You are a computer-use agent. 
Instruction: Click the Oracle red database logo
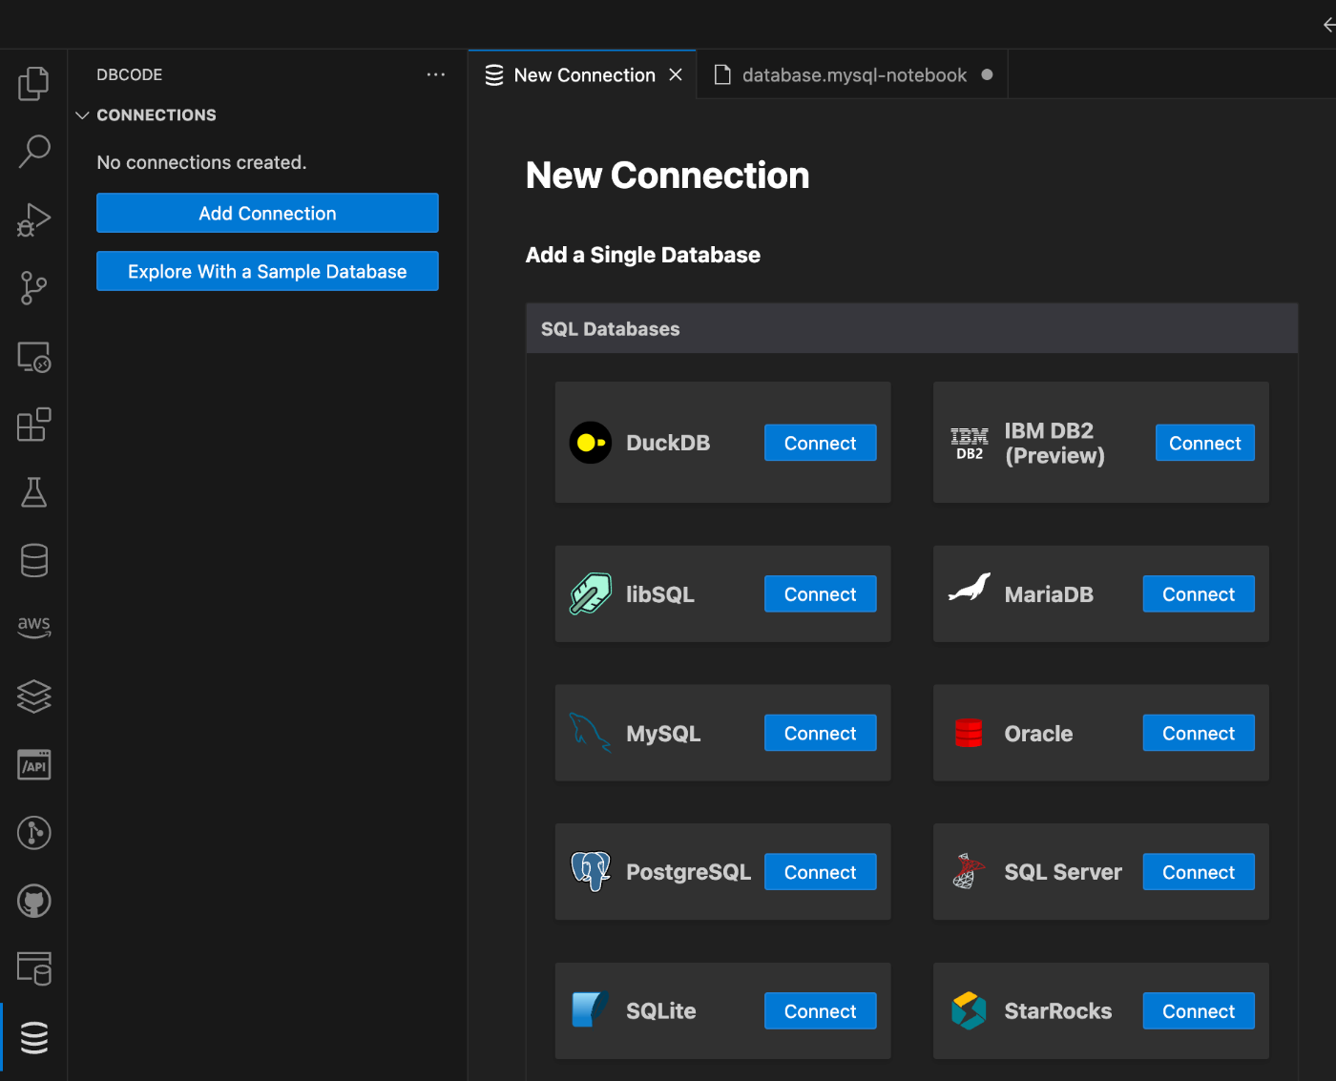point(969,733)
